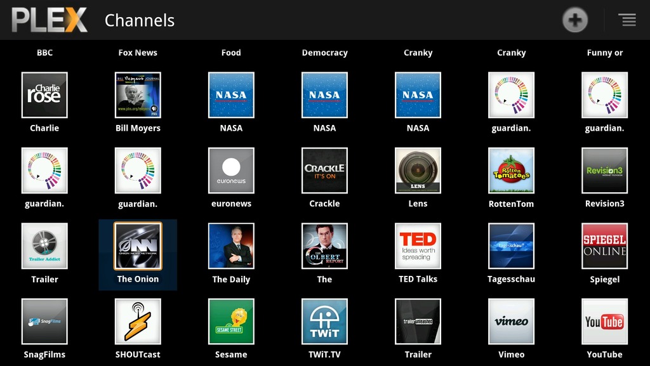Open the SHOUTcast channel icon
Viewport: 650px width, 366px height.
pos(138,322)
